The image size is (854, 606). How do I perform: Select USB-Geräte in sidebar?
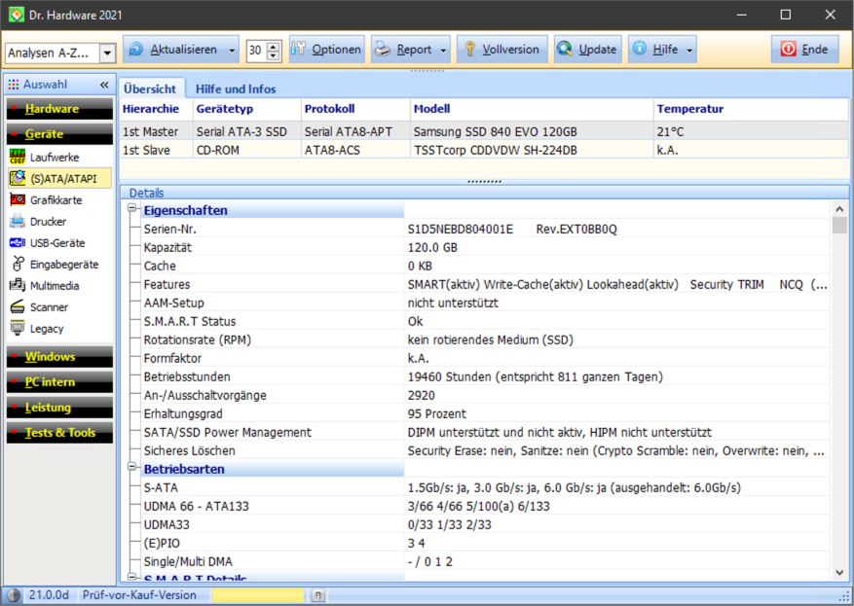coord(56,243)
